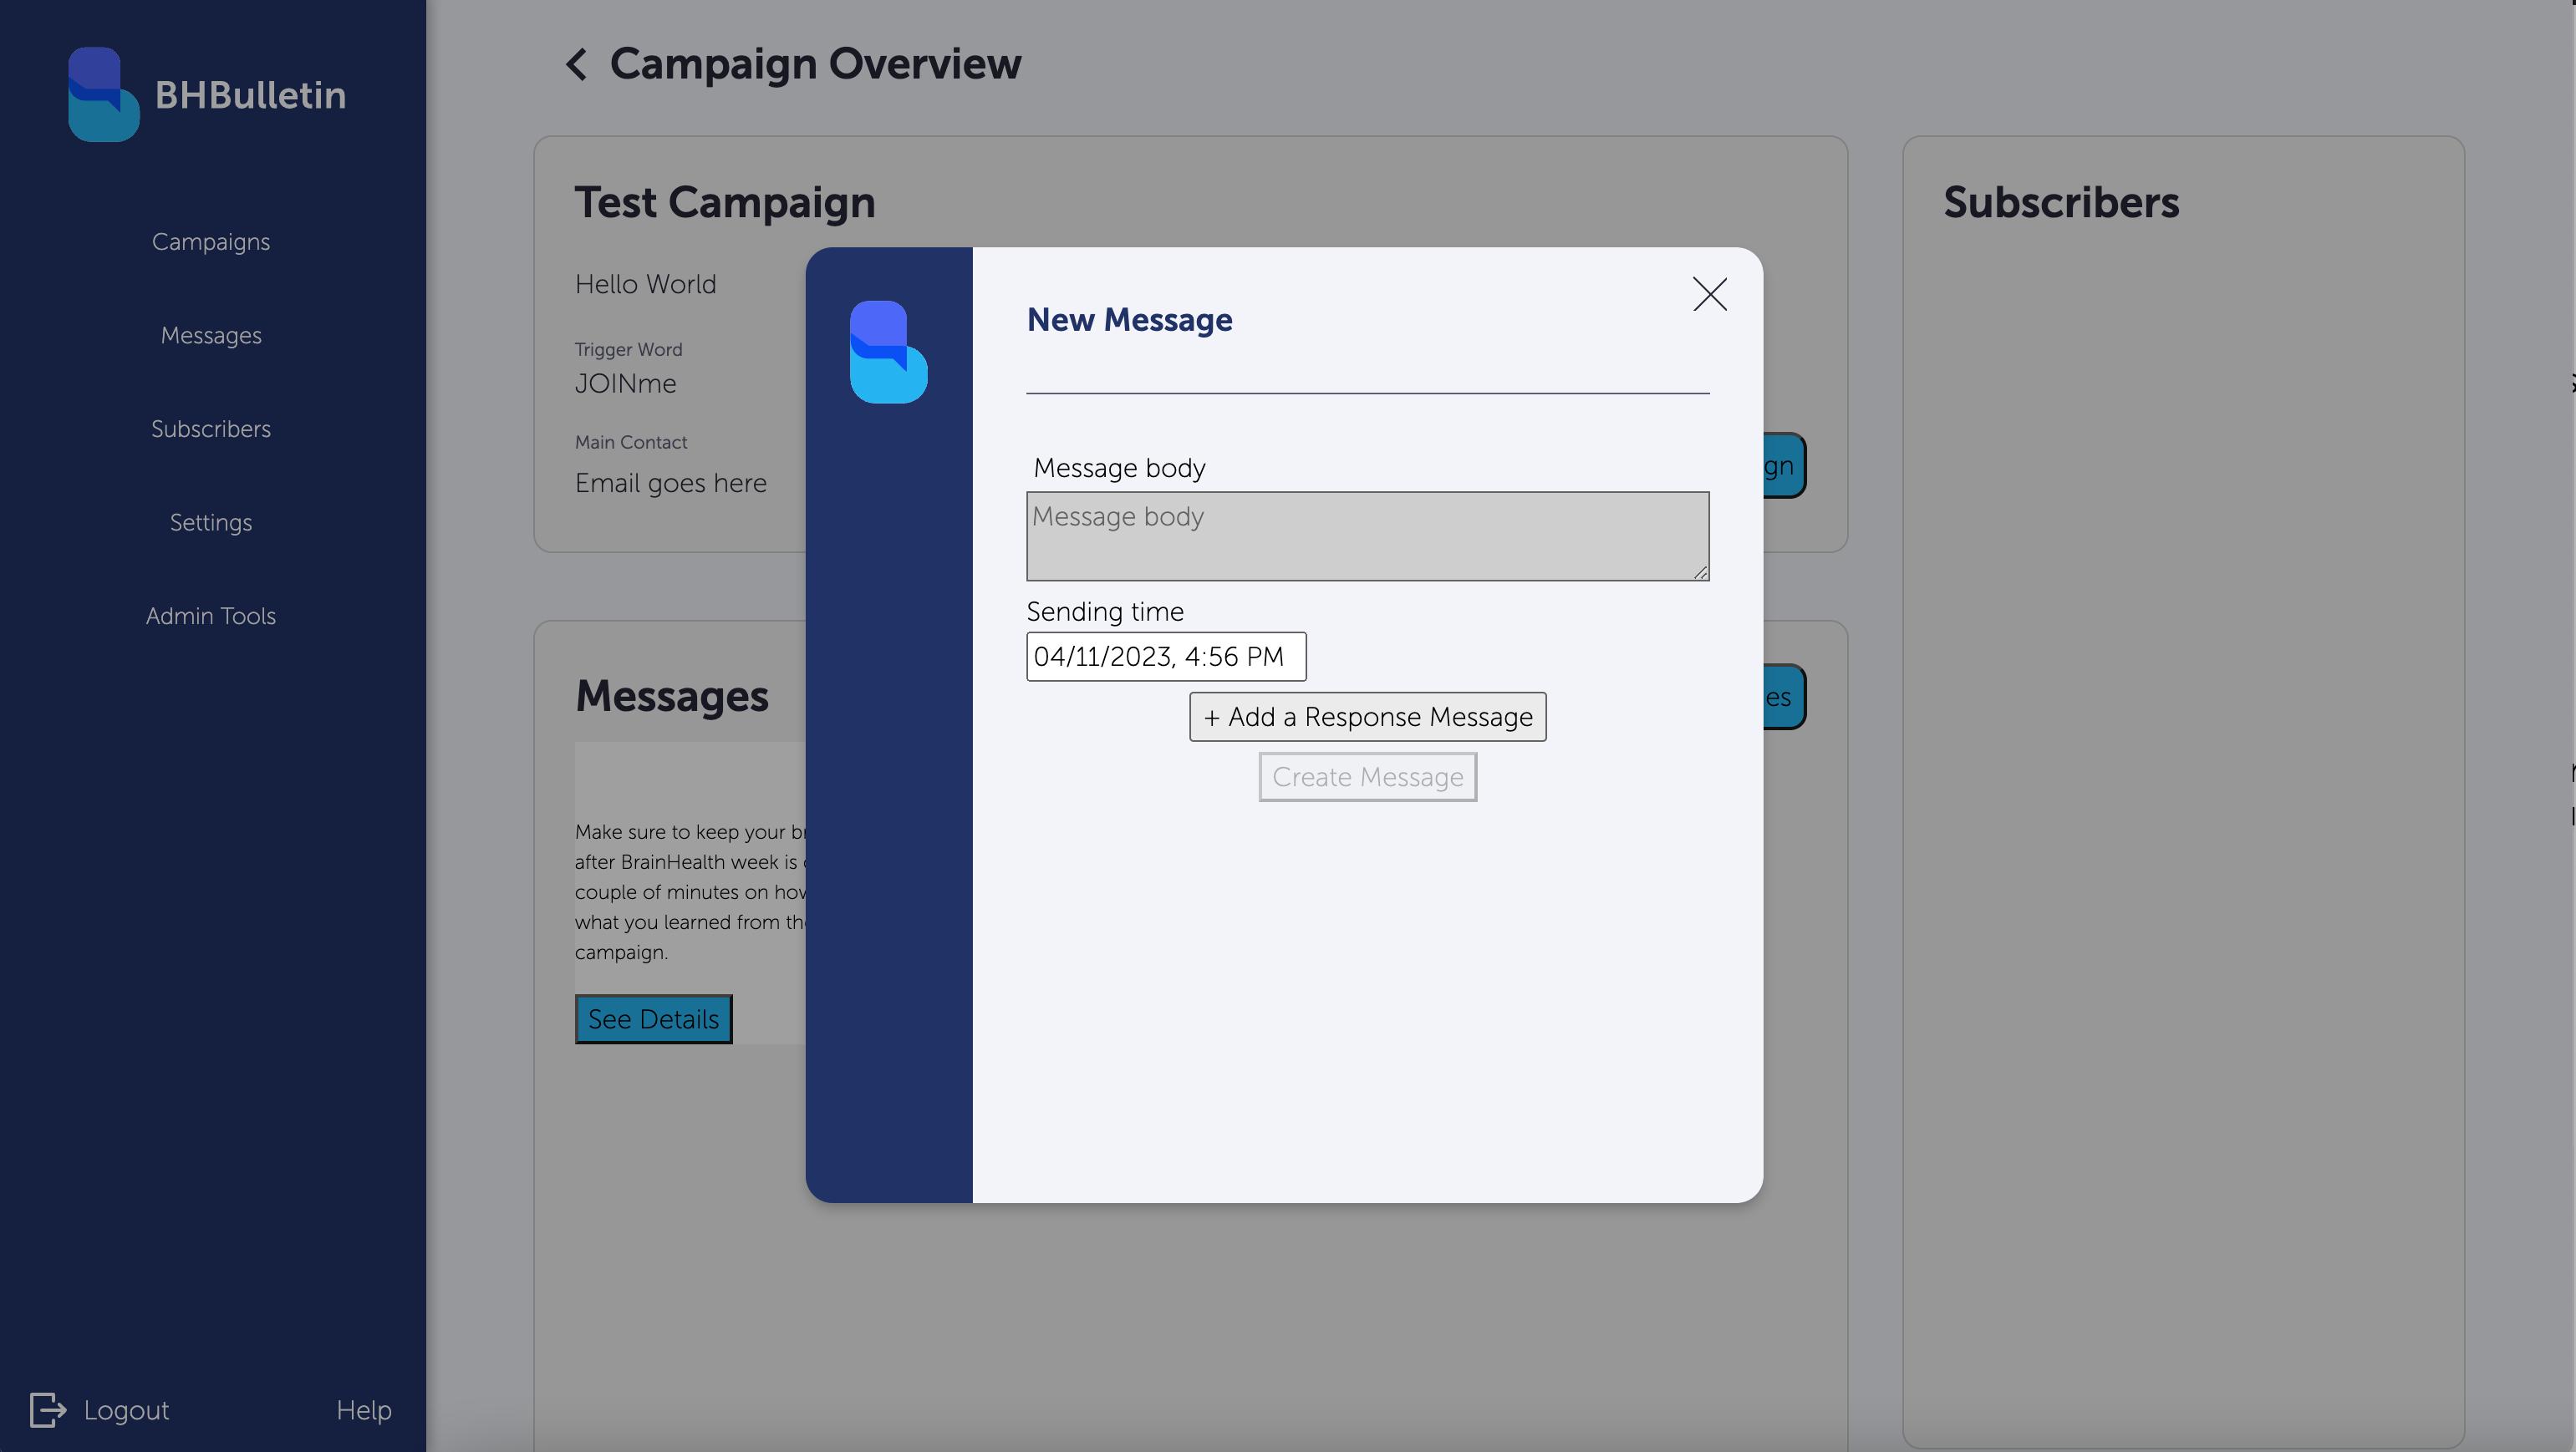Open the Campaigns page from the sidebar
2576x1452 pixels.
click(210, 241)
